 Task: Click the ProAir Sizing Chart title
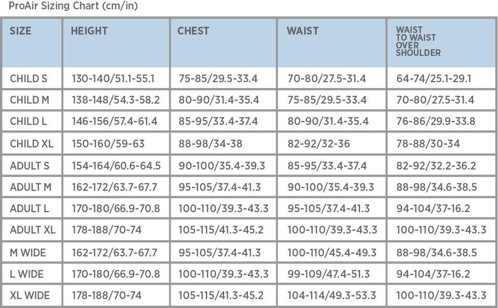click(x=73, y=6)
